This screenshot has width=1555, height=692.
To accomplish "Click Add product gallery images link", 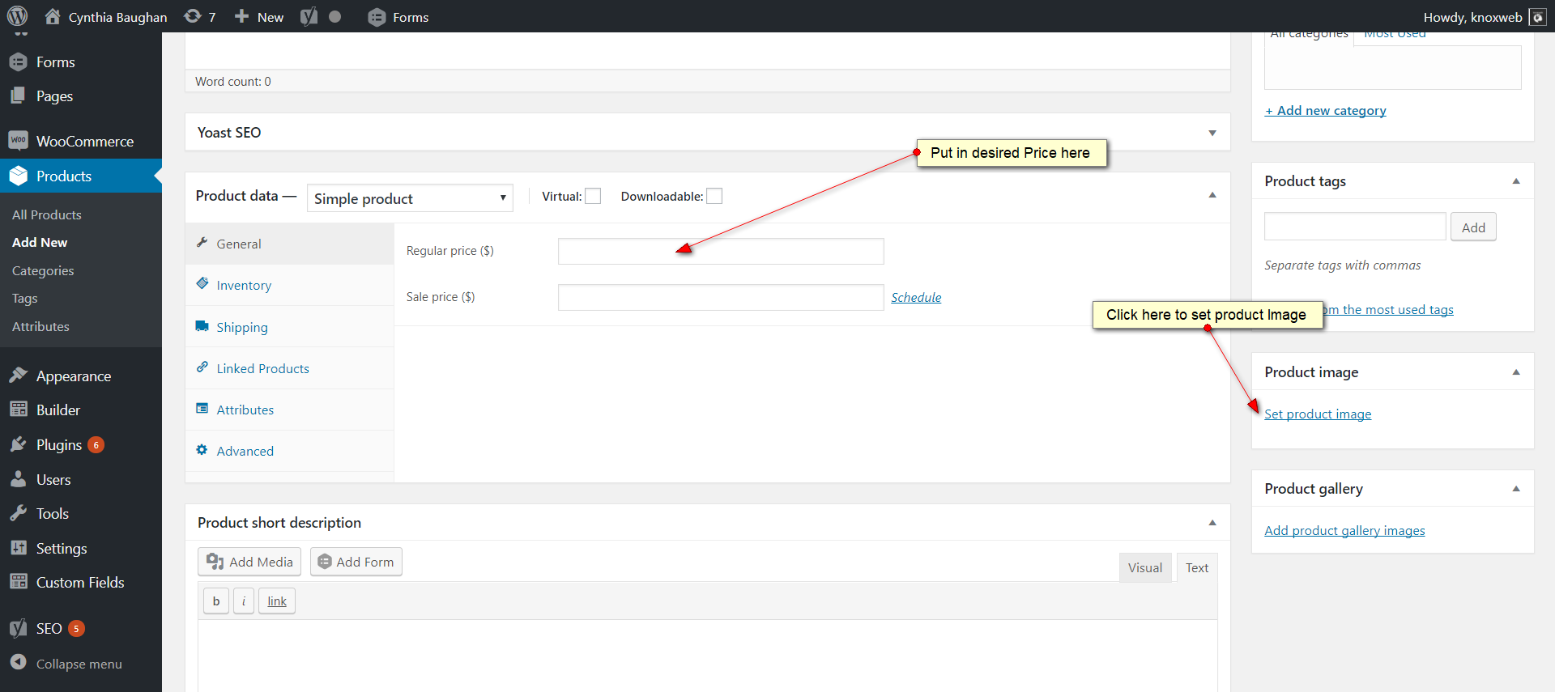I will click(x=1344, y=531).
